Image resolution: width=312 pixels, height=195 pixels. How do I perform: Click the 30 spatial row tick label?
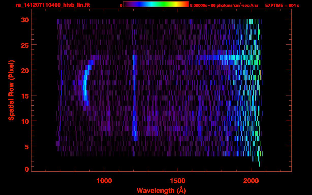point(24,20)
